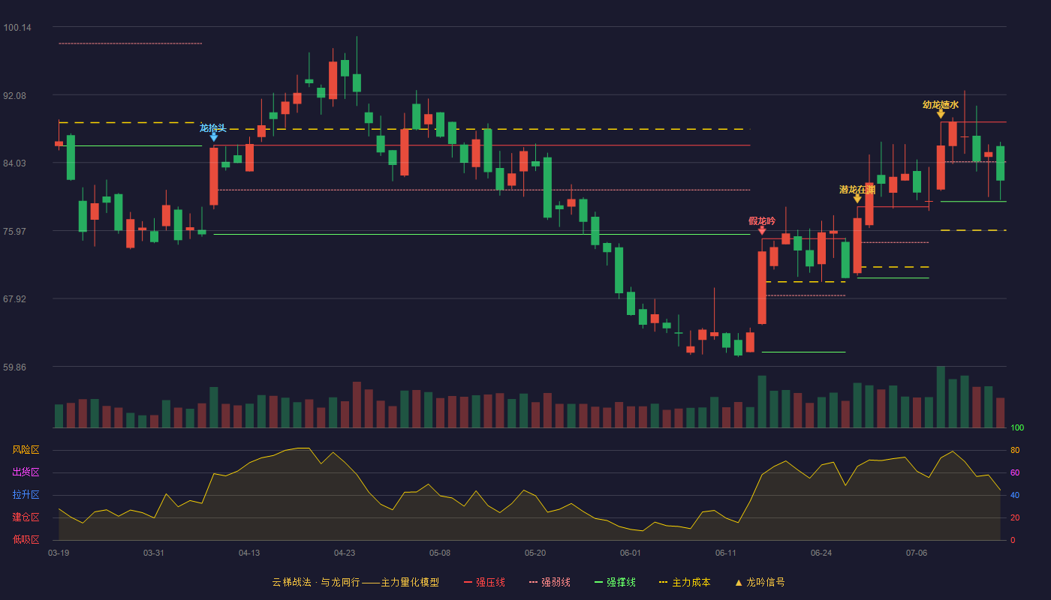The width and height of the screenshot is (1051, 600).
Task: Click the 龙抬头 blue arrow signal marker
Action: point(214,137)
